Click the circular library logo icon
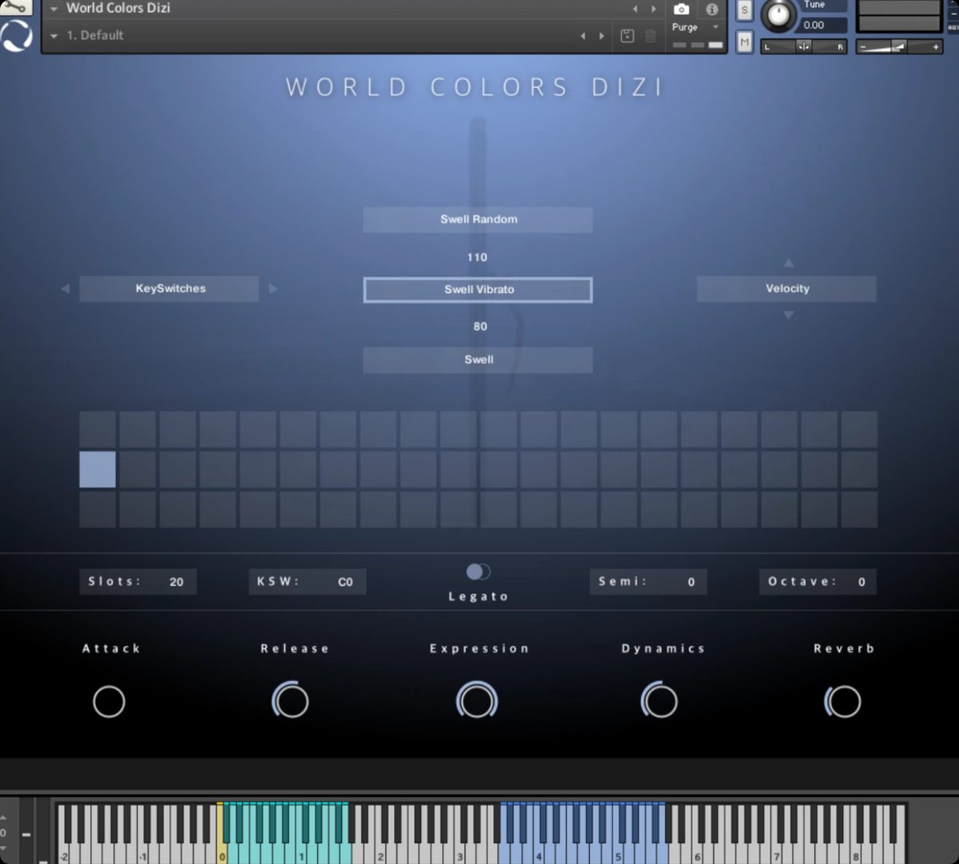This screenshot has height=864, width=959. 17,36
